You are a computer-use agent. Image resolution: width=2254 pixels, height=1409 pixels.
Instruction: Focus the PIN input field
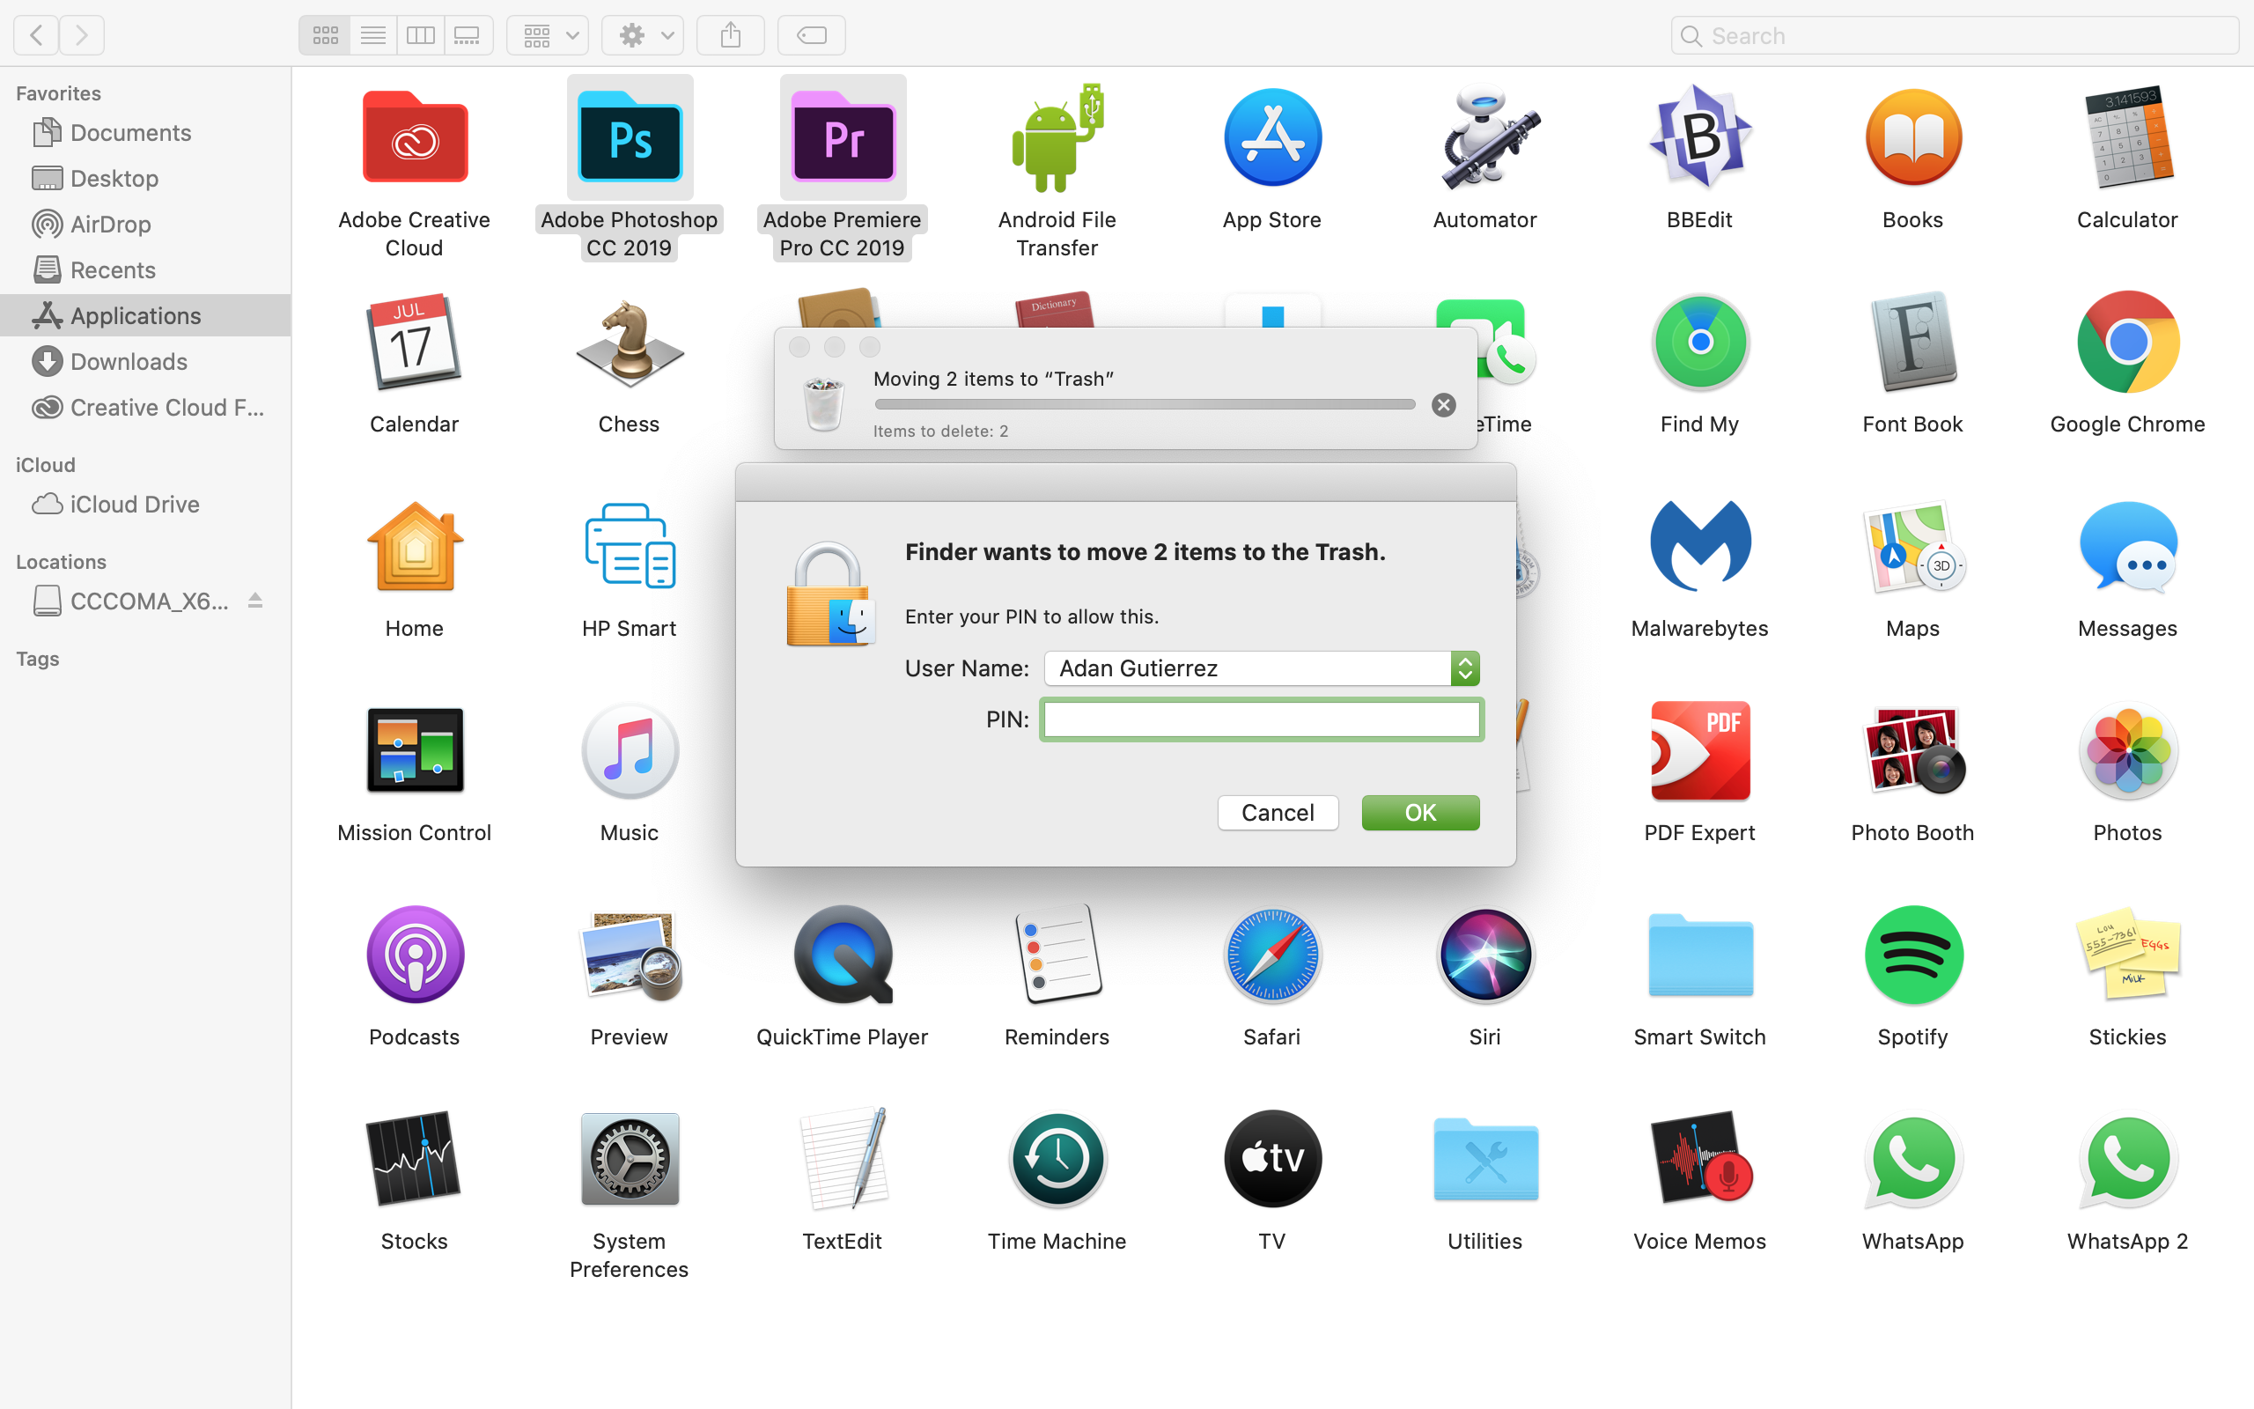click(1261, 719)
